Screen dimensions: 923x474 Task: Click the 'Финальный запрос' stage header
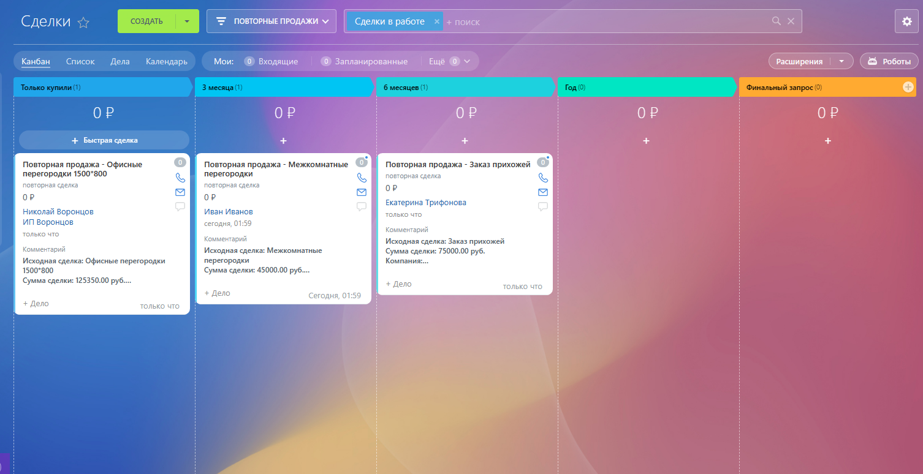point(827,88)
